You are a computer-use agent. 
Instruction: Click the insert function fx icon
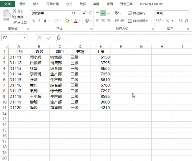(x=58, y=38)
